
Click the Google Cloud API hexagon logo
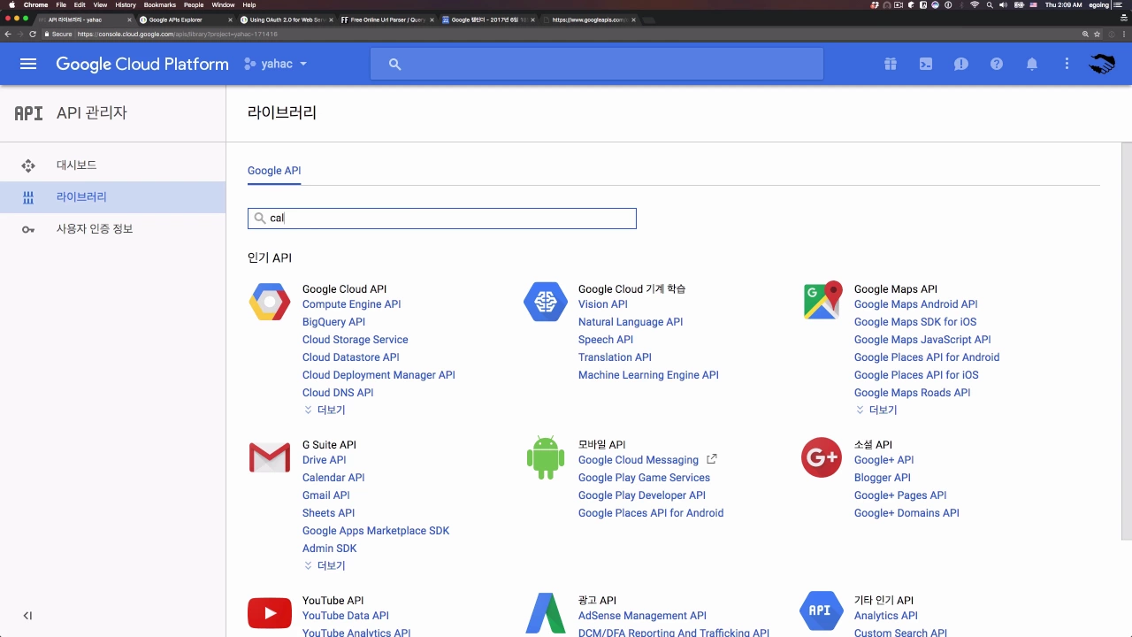(270, 303)
